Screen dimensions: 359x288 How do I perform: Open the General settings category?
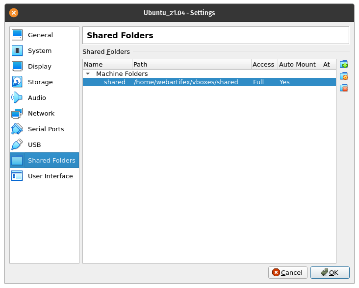point(40,35)
